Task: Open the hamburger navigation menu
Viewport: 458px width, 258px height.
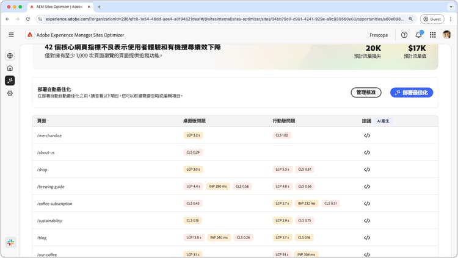Action: (11, 35)
